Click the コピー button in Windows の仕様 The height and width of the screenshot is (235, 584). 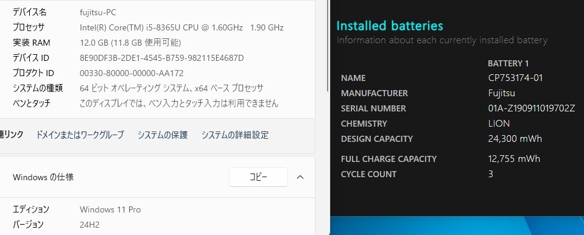(x=258, y=177)
